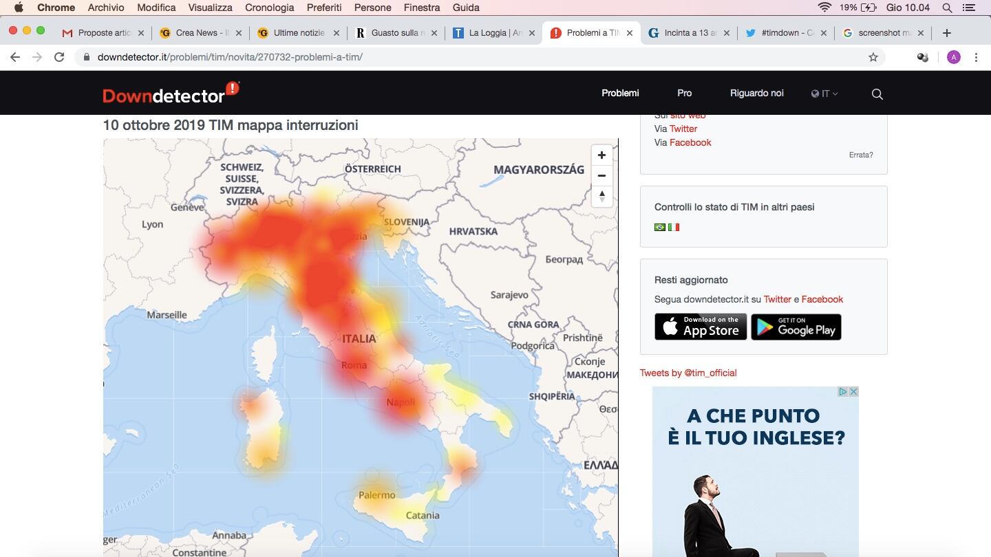This screenshot has width=991, height=557.
Task: Open Chrome's three-dot menu
Action: click(x=976, y=57)
